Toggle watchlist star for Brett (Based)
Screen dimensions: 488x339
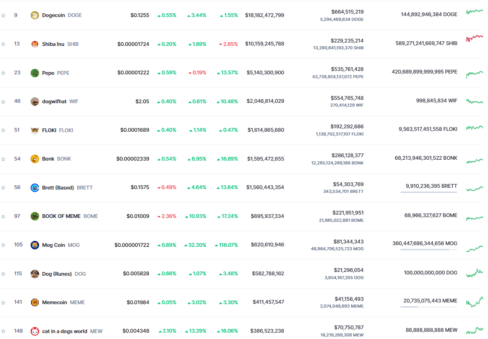[x=3, y=187]
